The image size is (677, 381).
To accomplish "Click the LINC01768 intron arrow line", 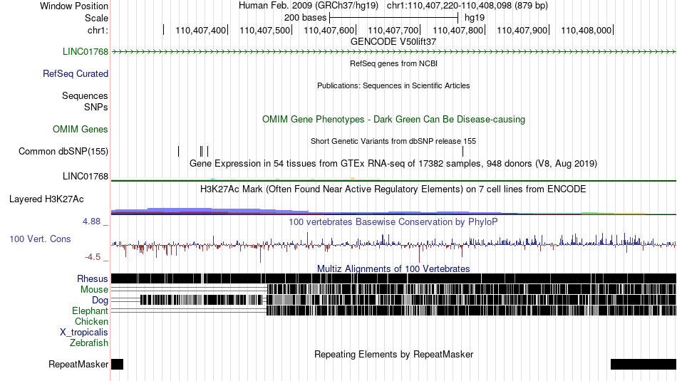I will pyautogui.click(x=393, y=52).
